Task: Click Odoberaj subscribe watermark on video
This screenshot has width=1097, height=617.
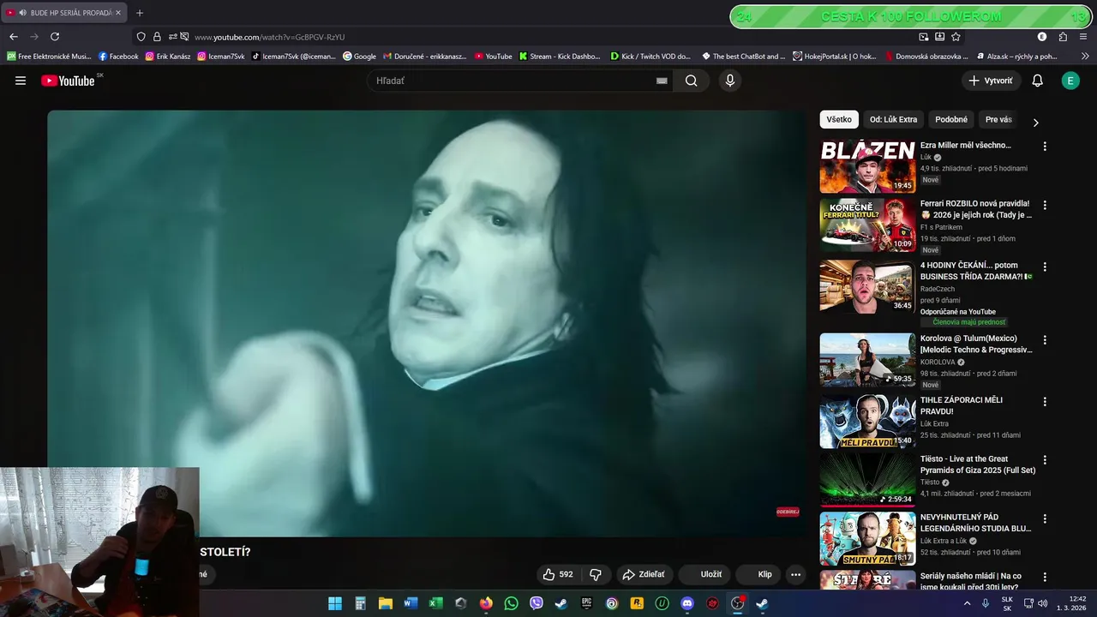Action: (788, 512)
